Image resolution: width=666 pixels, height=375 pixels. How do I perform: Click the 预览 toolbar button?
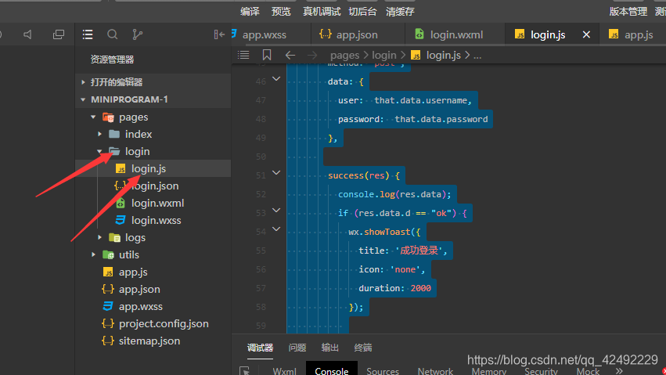tap(281, 12)
